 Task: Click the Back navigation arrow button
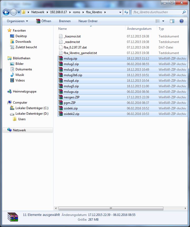point(6,12)
